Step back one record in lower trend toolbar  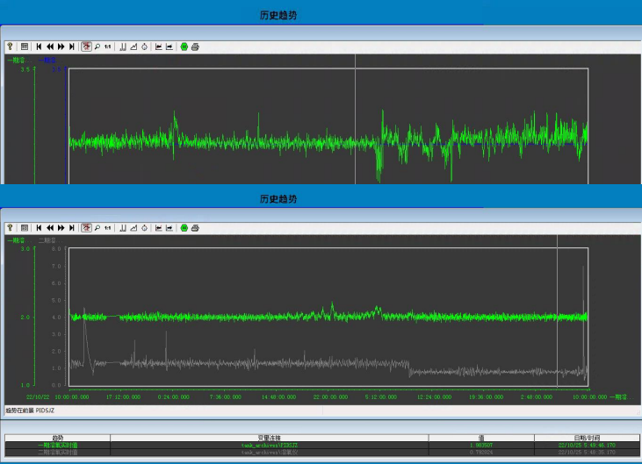coord(50,228)
